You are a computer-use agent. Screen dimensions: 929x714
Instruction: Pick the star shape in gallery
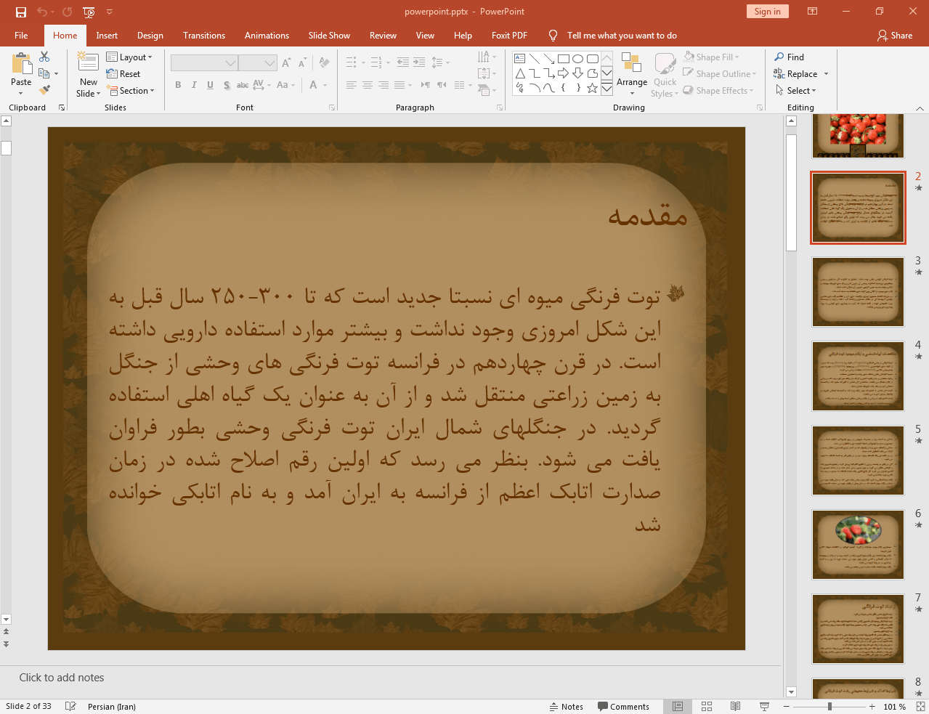[593, 88]
